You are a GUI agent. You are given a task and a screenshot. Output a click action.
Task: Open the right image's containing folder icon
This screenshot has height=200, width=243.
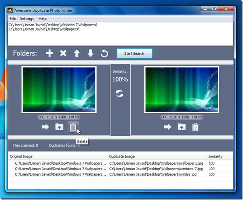point(181,127)
